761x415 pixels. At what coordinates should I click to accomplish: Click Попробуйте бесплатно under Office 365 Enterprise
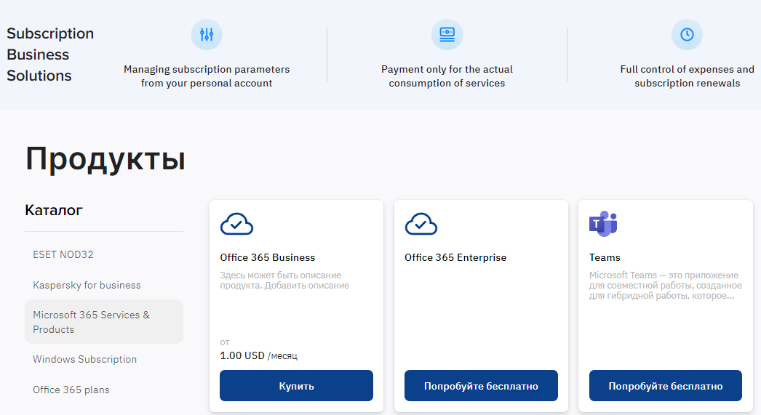click(481, 386)
